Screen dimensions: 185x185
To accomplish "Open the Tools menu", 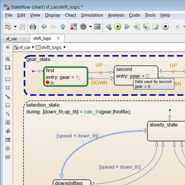I will tap(150, 15).
